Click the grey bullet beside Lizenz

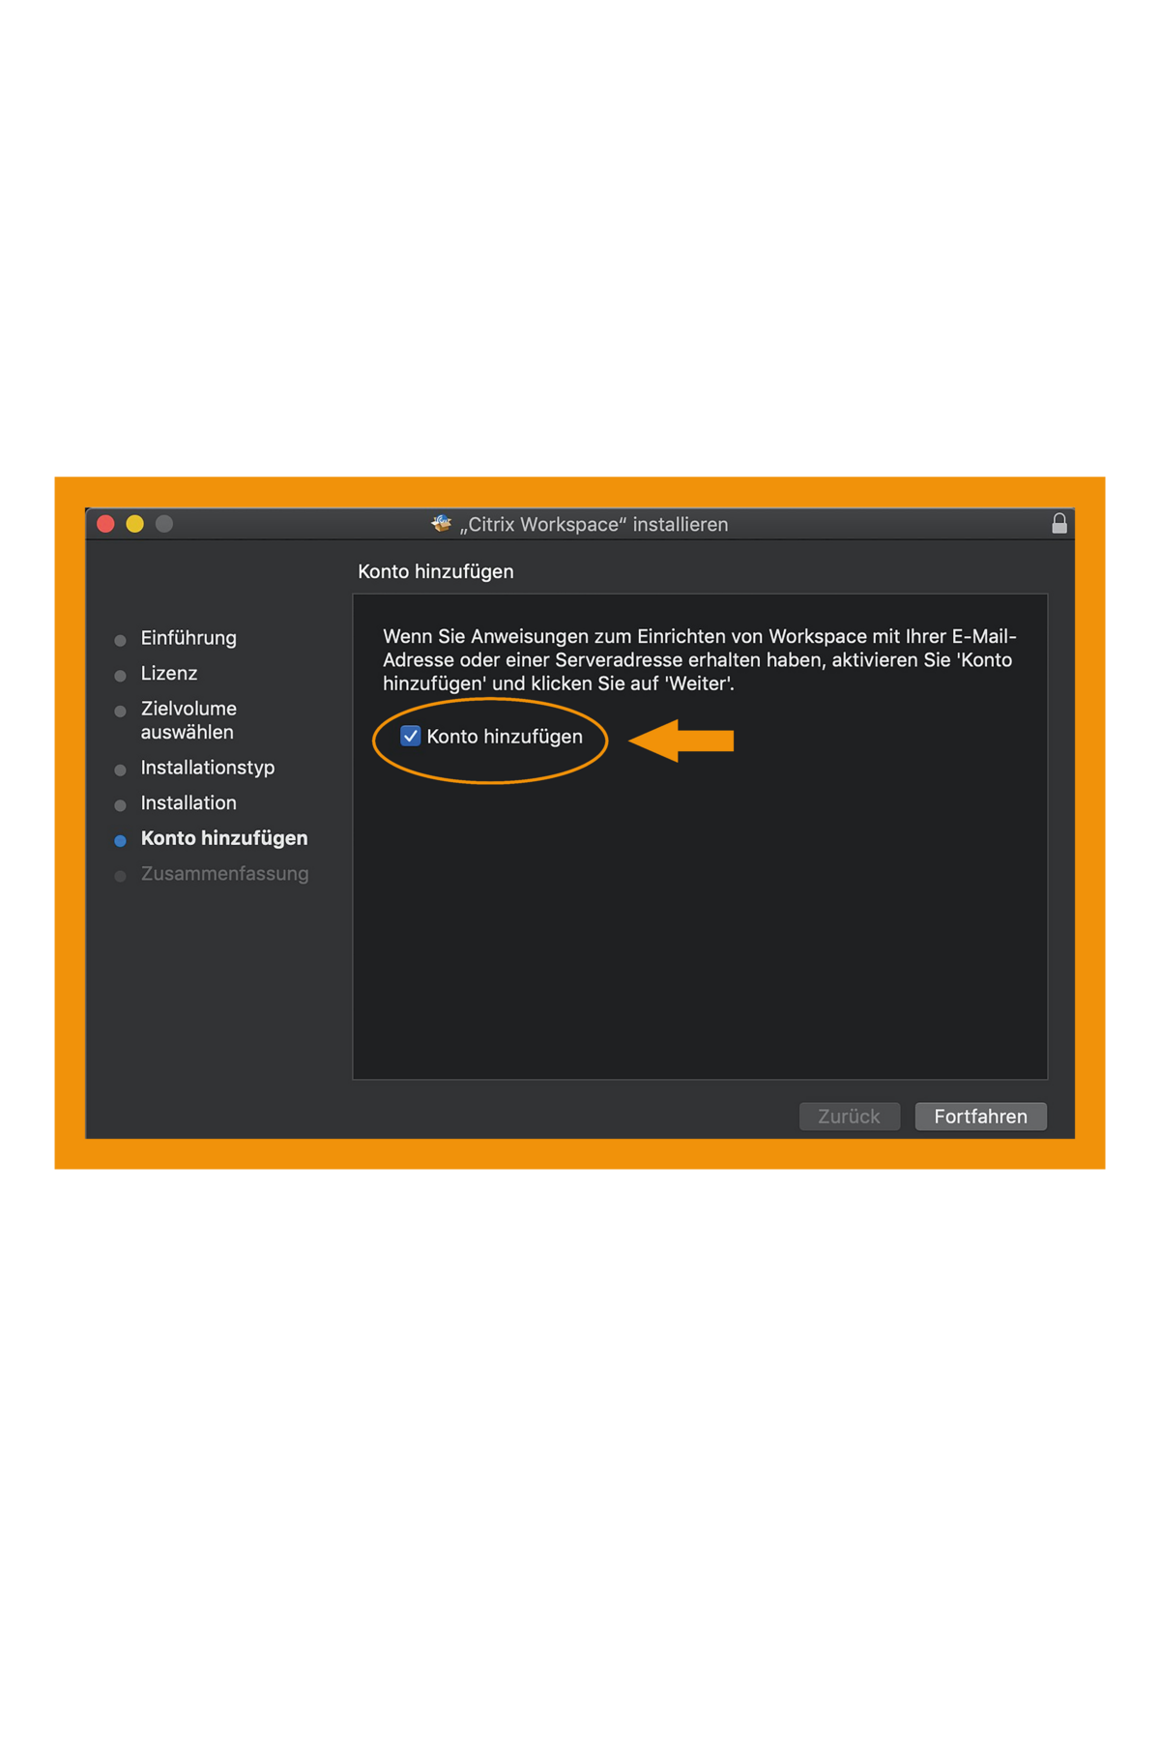coord(120,675)
